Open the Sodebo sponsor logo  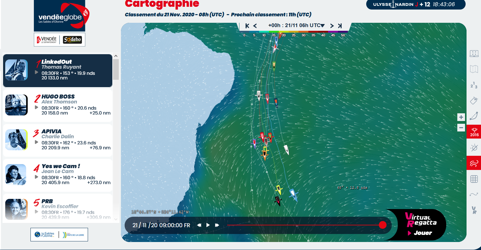72,40
